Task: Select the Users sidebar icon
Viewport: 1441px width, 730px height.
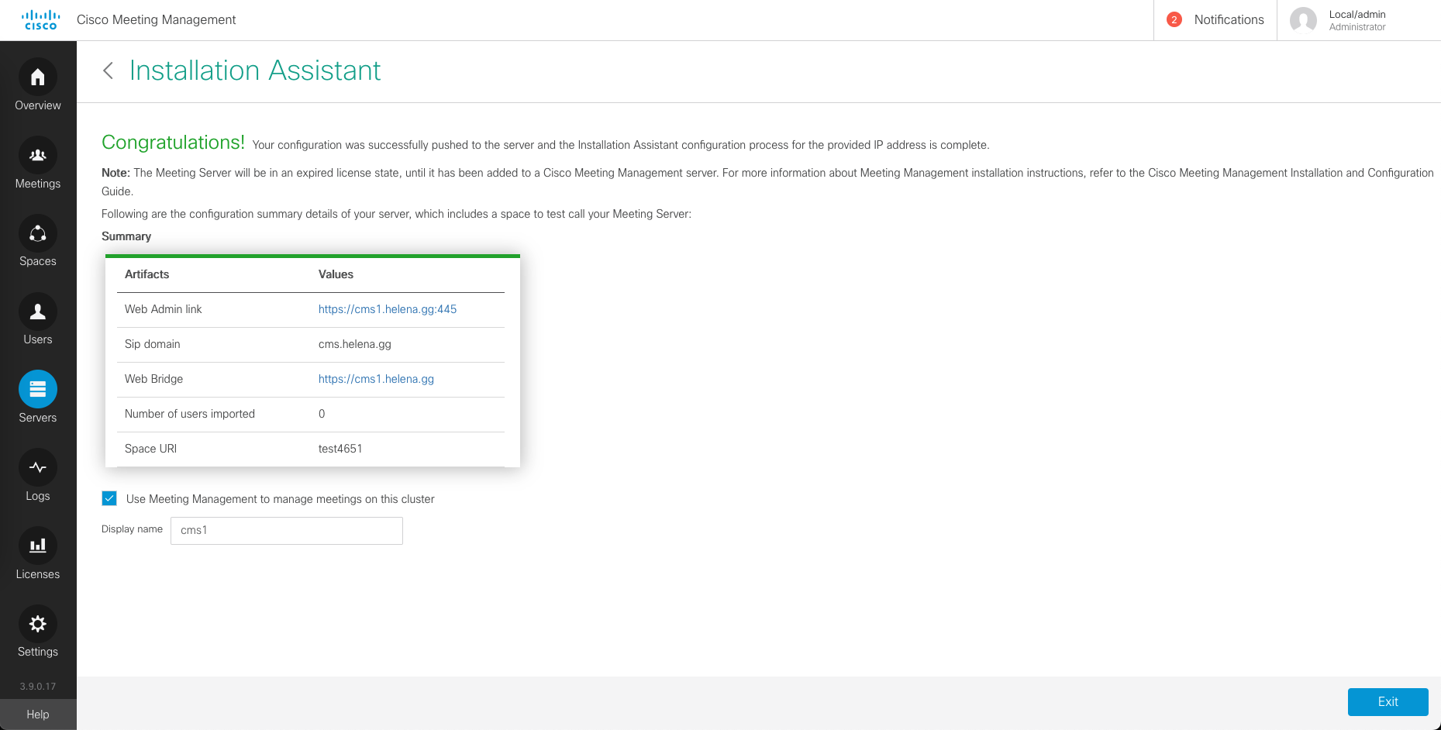Action: (37, 312)
